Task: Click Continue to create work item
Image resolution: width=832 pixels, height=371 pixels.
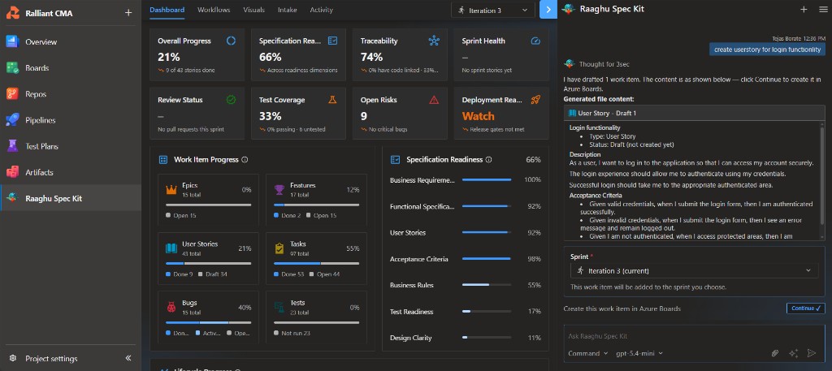Action: pos(805,308)
